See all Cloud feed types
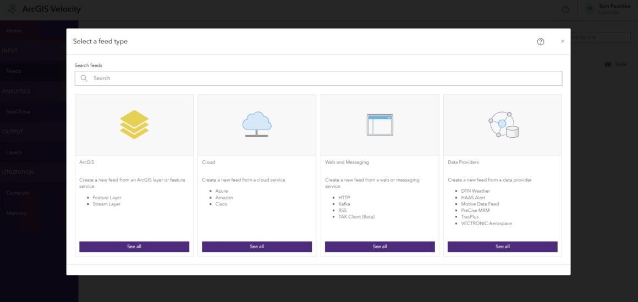Screen dimensions: 638x302 click(x=257, y=247)
